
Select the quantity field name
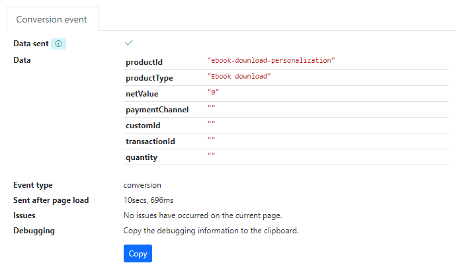(x=142, y=157)
